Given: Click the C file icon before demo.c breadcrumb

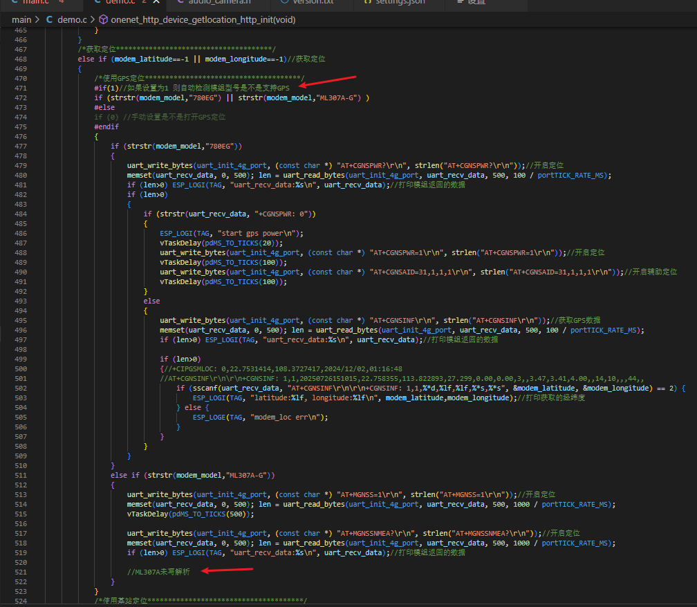Looking at the screenshot, I should click(49, 19).
